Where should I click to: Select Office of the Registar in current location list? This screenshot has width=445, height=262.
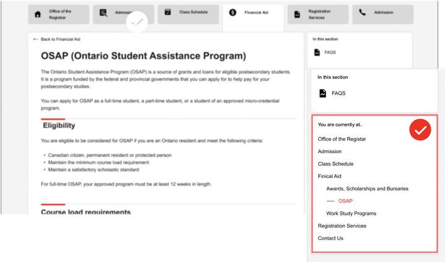pyautogui.click(x=342, y=139)
